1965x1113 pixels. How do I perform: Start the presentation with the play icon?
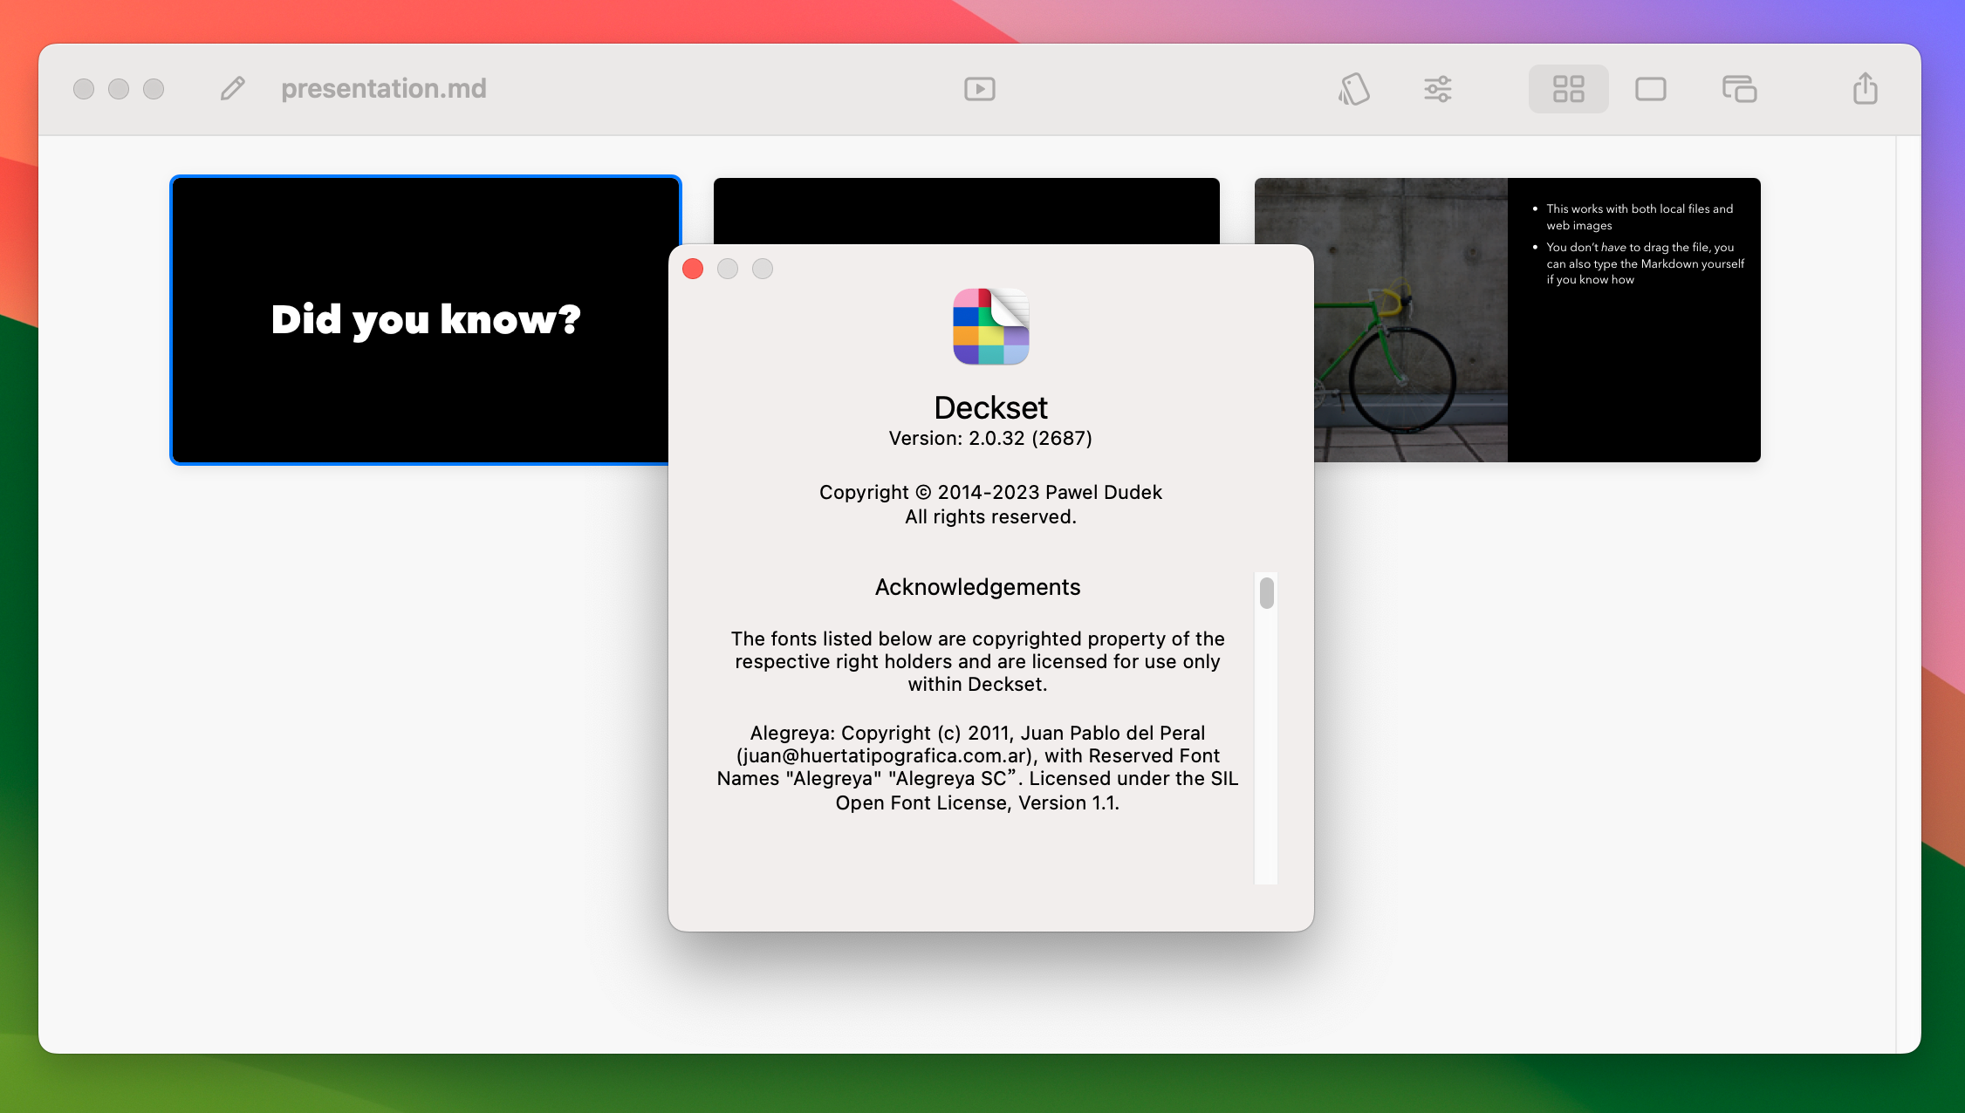point(979,88)
